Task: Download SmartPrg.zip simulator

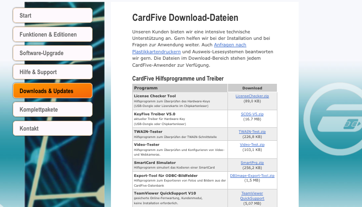Action: (x=252, y=163)
